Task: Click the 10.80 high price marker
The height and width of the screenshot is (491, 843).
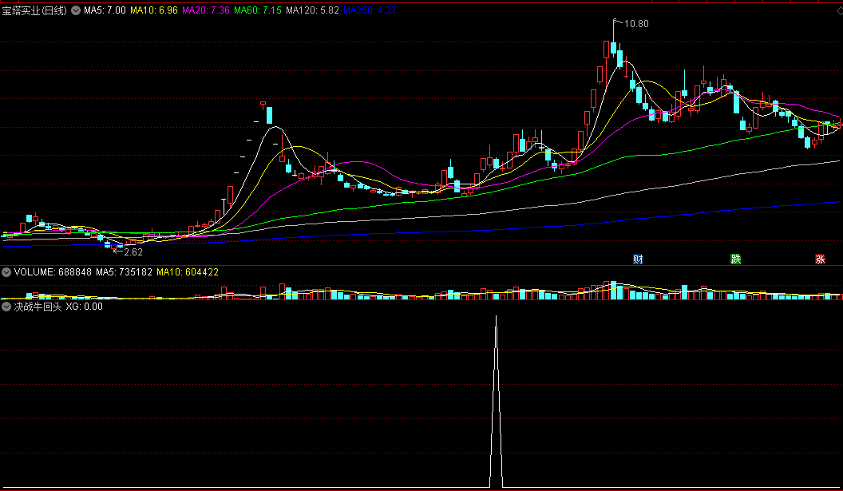Action: point(636,24)
